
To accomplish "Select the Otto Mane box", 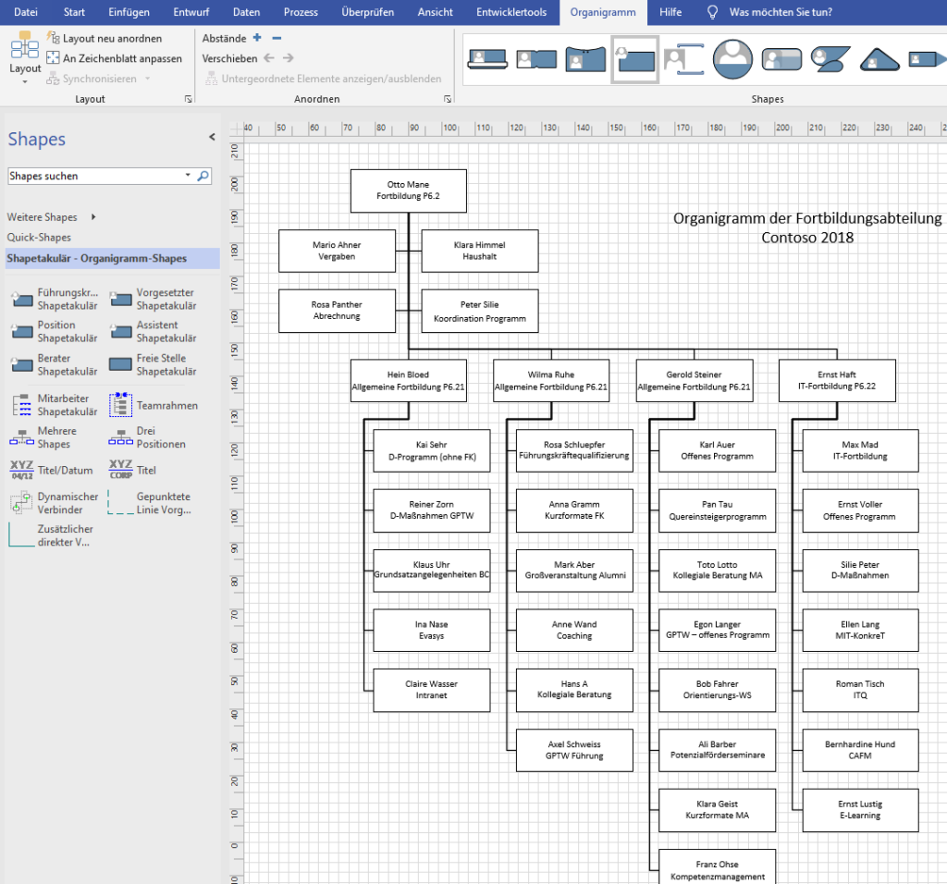I will (408, 190).
